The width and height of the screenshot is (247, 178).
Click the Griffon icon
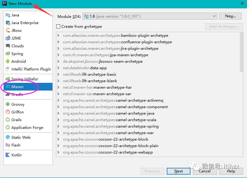8,112
